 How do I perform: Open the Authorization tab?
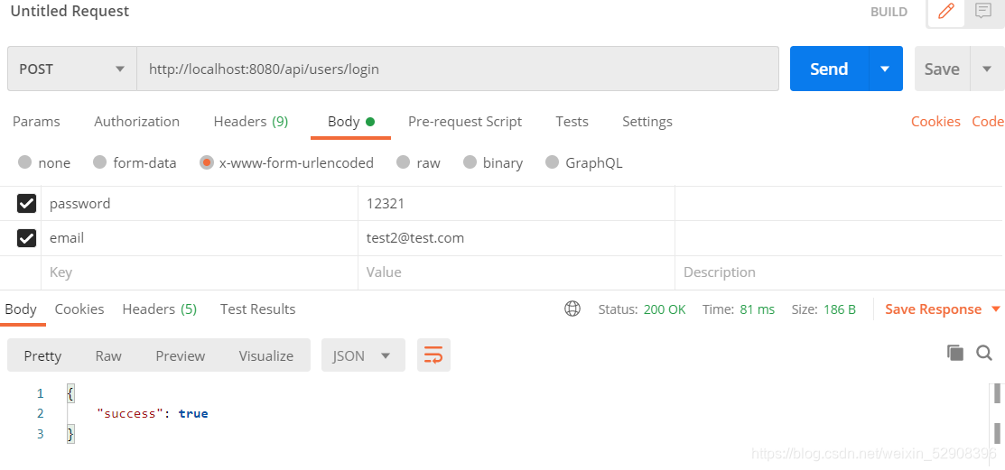click(x=136, y=122)
